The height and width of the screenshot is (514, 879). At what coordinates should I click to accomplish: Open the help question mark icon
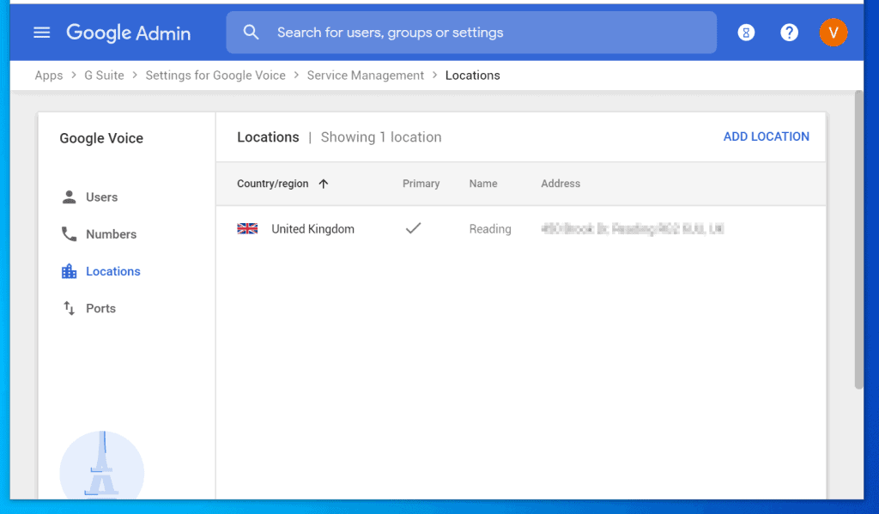(790, 33)
